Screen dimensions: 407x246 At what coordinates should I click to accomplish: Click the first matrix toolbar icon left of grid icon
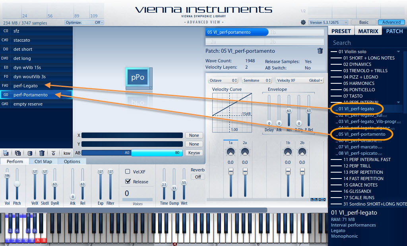[x=6, y=153]
